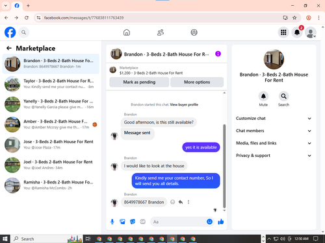Click the conversation title in chat header
The height and width of the screenshot is (243, 325).
click(x=166, y=54)
